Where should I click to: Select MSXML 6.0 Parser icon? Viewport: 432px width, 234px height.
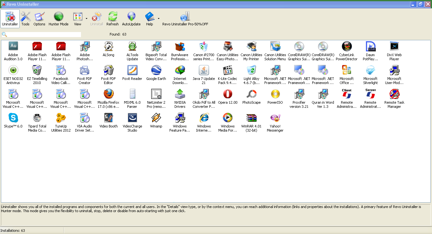[132, 94]
